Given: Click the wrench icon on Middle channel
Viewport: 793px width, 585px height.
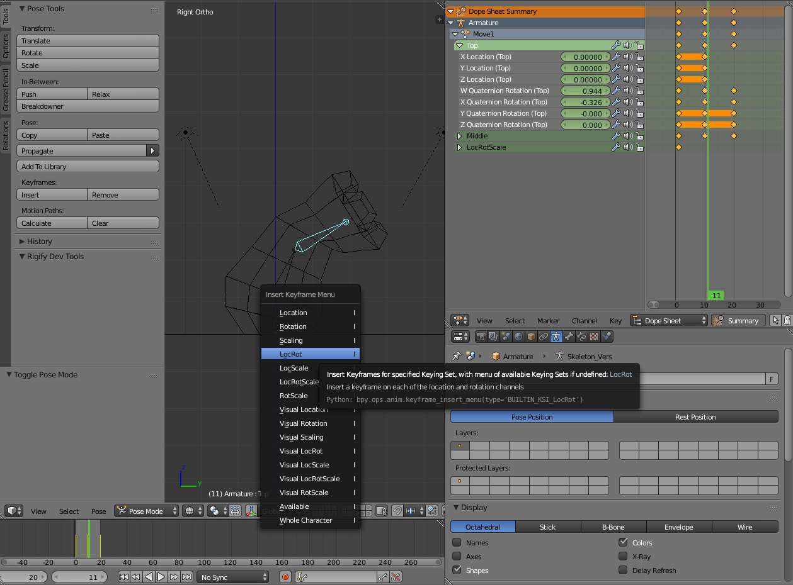Looking at the screenshot, I should pyautogui.click(x=616, y=136).
